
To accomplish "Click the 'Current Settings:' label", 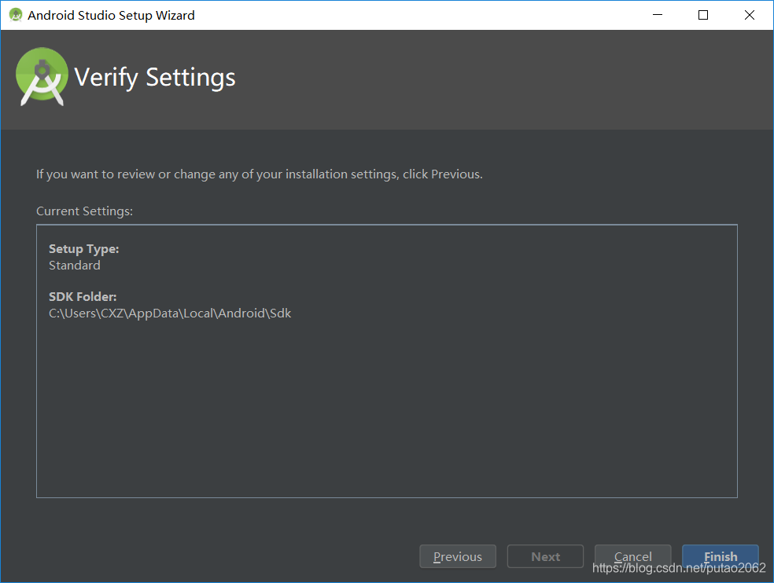I will pyautogui.click(x=84, y=211).
